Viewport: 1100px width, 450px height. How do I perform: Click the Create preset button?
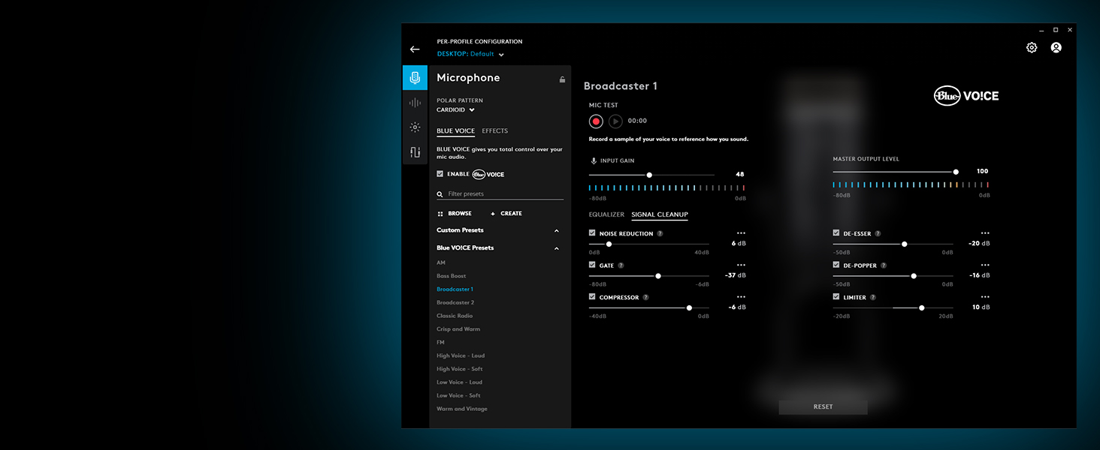point(506,214)
